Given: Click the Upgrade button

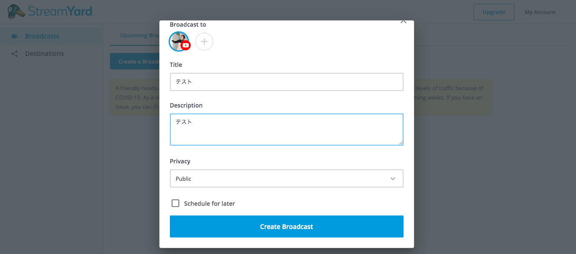Looking at the screenshot, I should tap(494, 12).
